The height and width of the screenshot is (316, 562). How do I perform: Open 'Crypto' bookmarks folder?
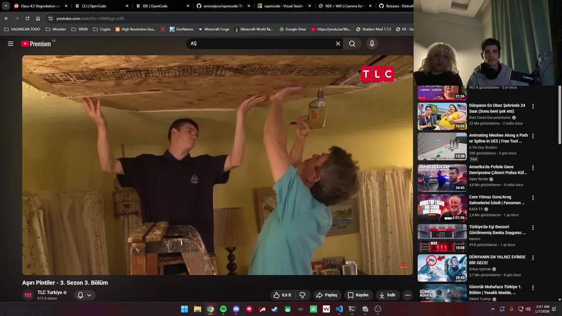[x=102, y=29]
